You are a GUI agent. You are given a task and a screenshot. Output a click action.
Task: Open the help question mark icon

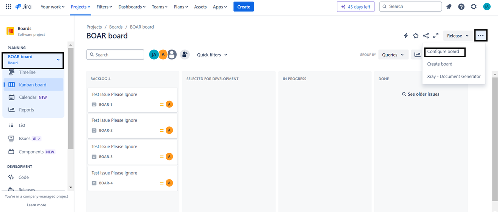tap(461, 7)
